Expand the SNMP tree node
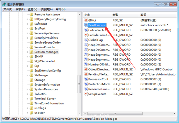This screenshot has width=179, height=123. tap(28, 56)
